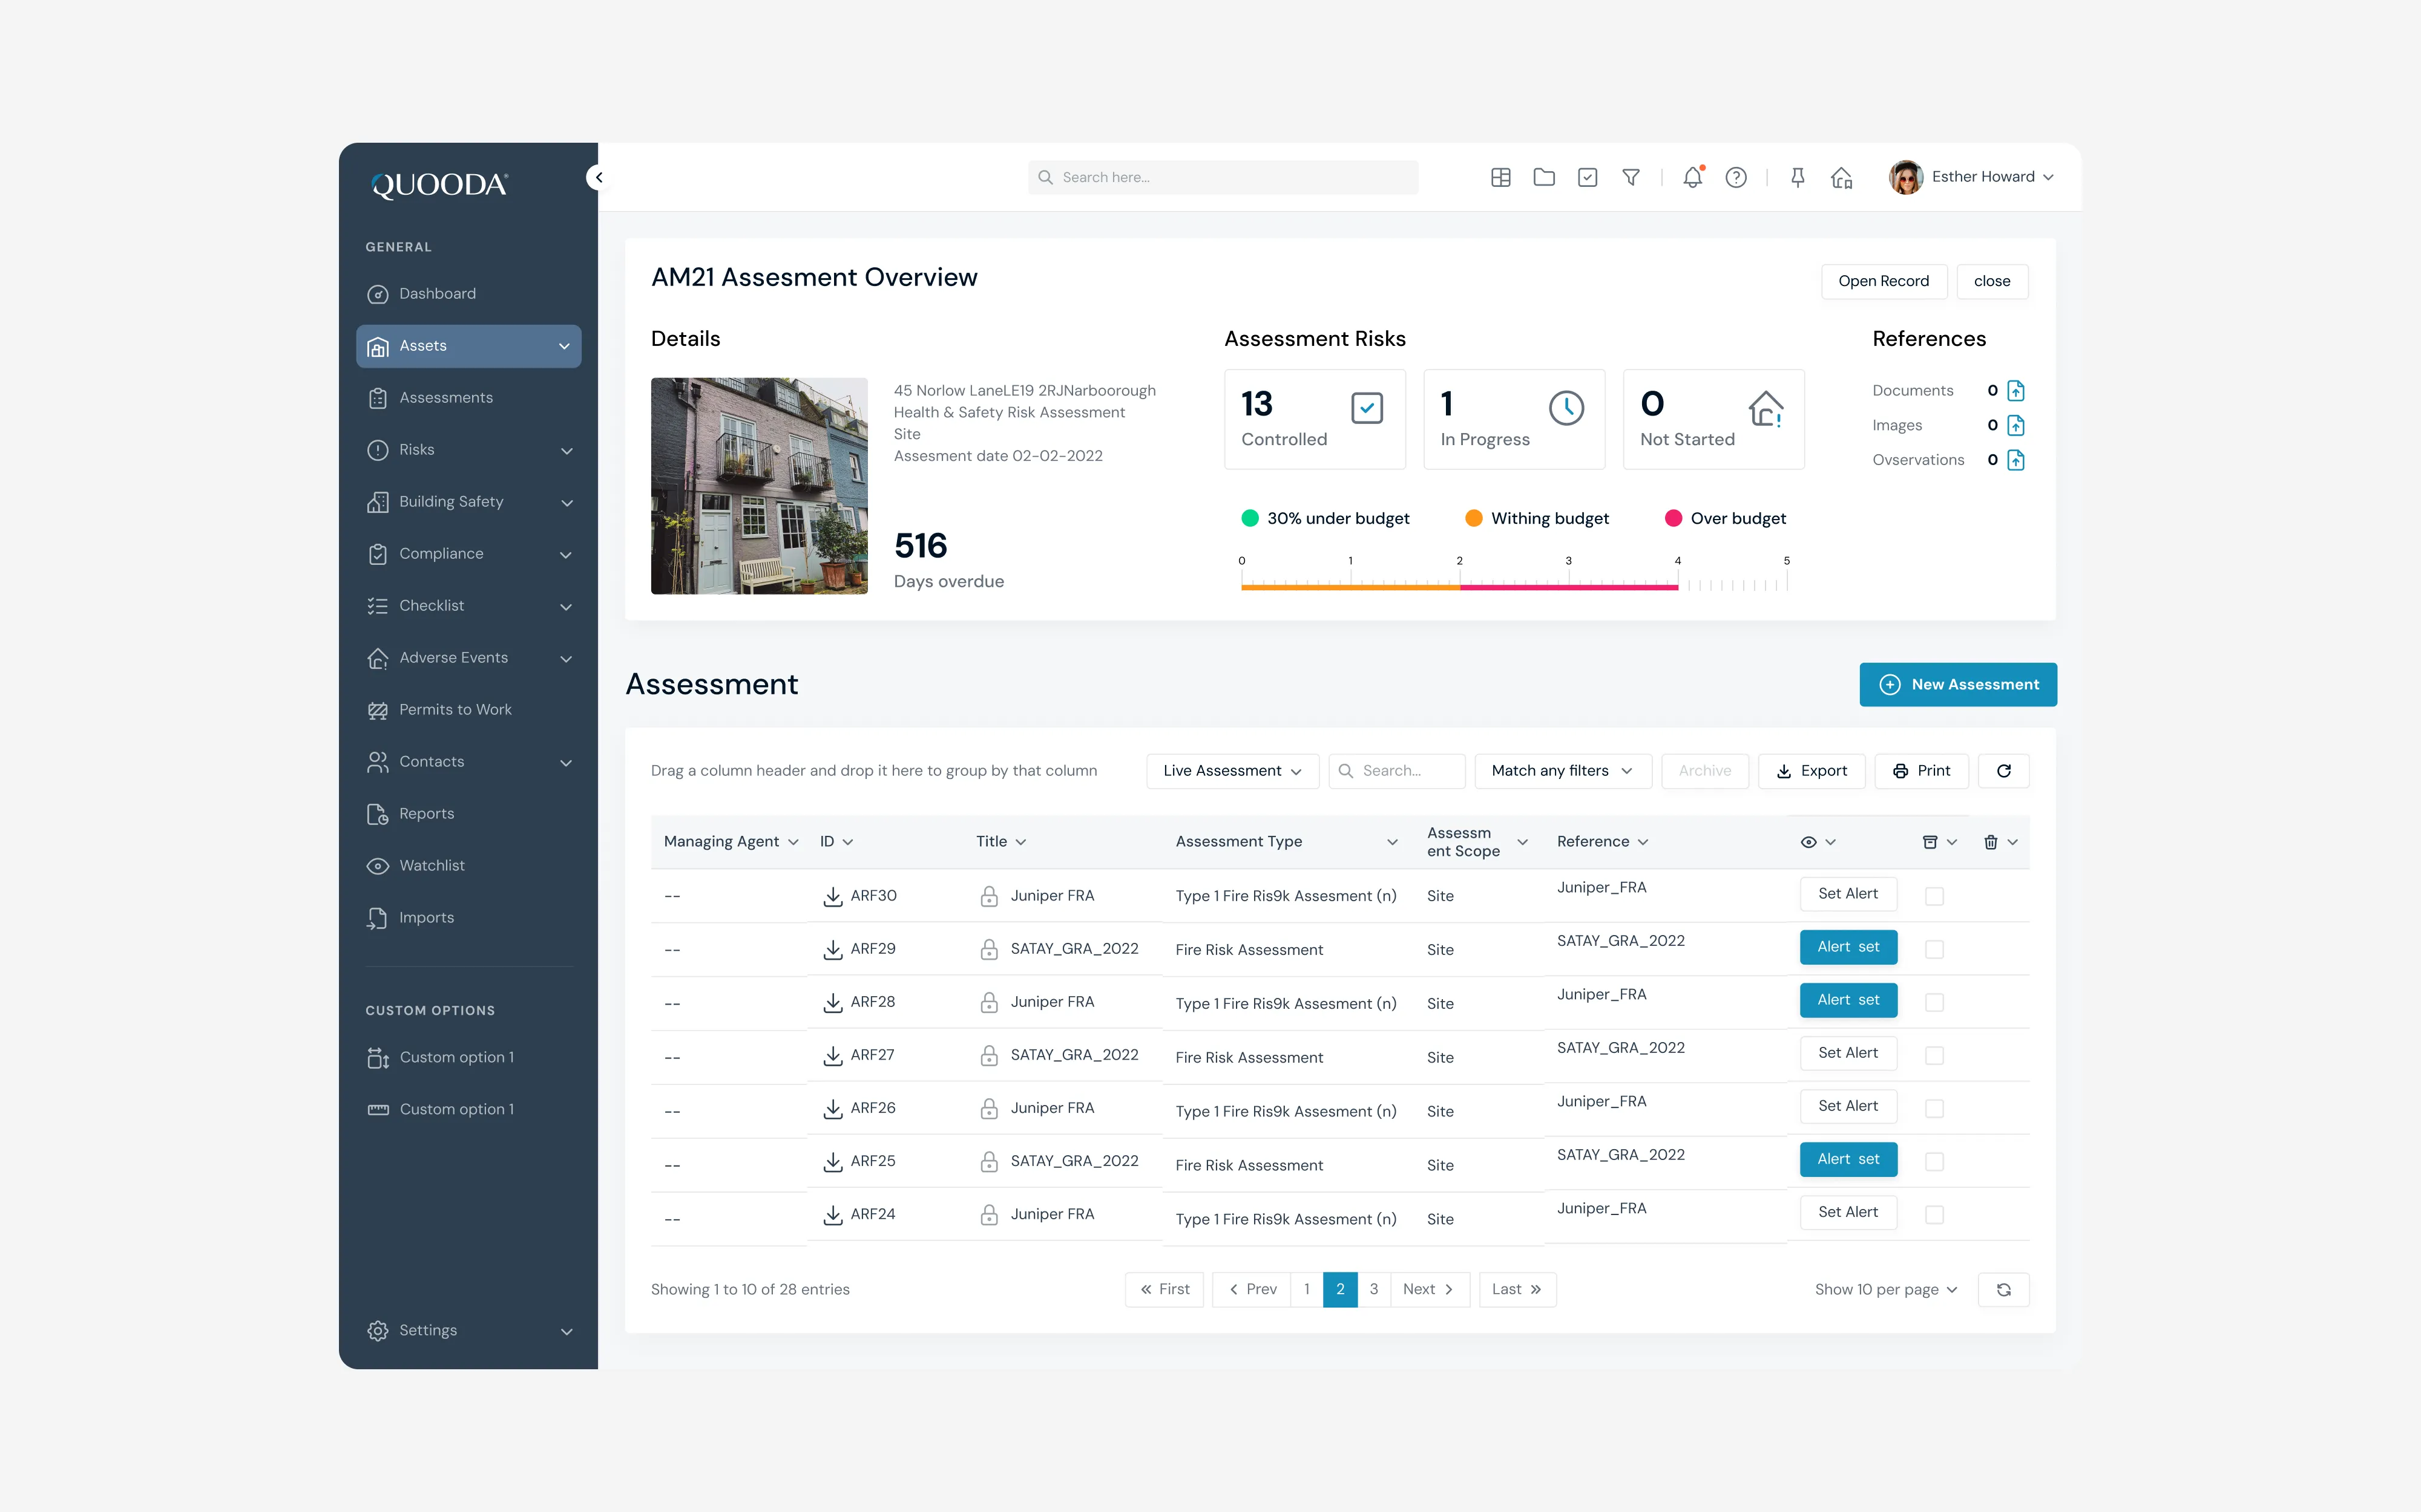Viewport: 2421px width, 1512px height.
Task: Export the assessment table
Action: tap(1811, 771)
